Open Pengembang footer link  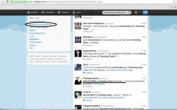(x=62, y=62)
